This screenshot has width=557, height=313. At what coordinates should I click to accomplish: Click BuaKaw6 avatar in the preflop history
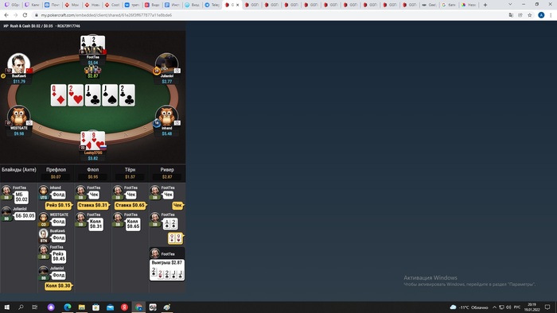(x=44, y=234)
